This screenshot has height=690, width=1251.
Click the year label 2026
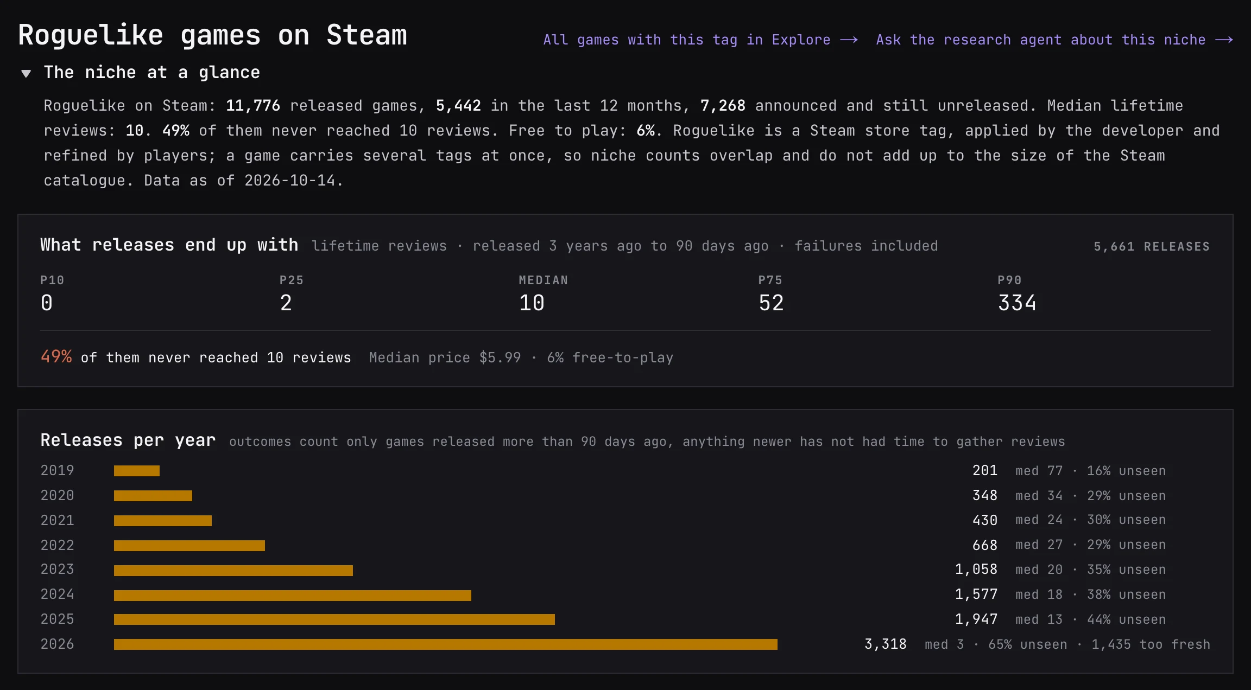coord(57,644)
